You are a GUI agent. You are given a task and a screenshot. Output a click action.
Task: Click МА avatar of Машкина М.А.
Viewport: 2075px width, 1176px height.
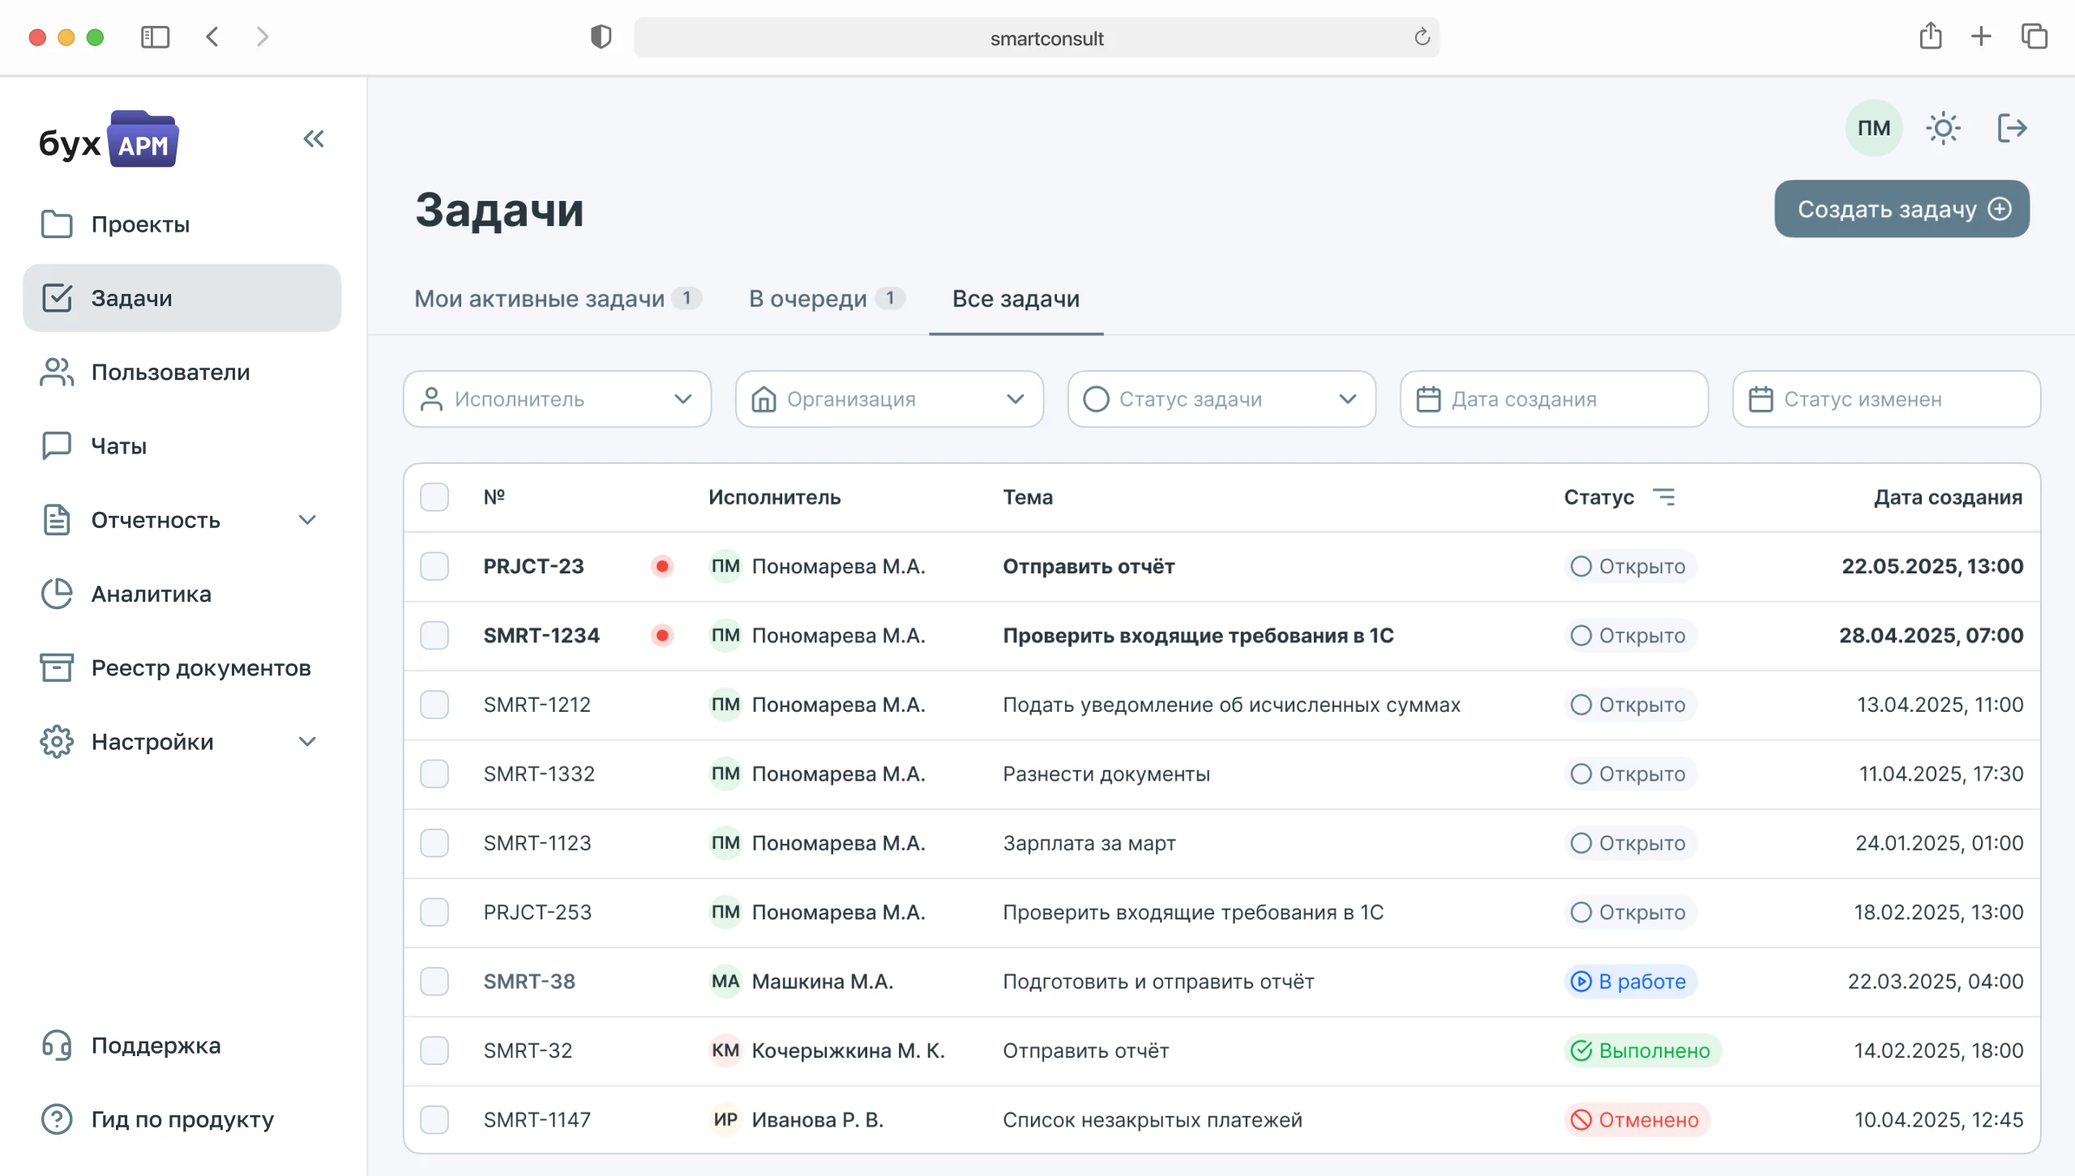[725, 982]
